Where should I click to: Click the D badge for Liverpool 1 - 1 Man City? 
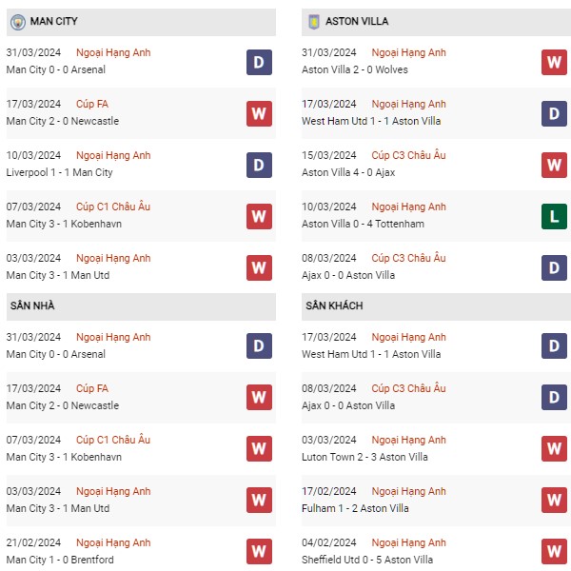pos(259,165)
